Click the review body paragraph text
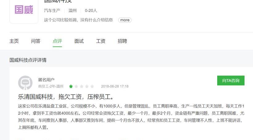The image size is (253, 140). (131, 117)
